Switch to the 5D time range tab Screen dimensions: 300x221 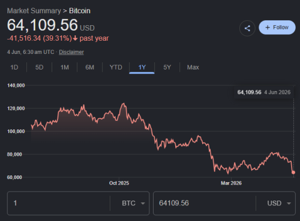pos(40,67)
